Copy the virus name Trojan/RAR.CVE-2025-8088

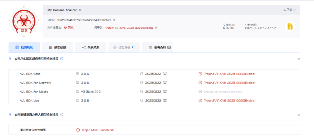tap(156, 28)
